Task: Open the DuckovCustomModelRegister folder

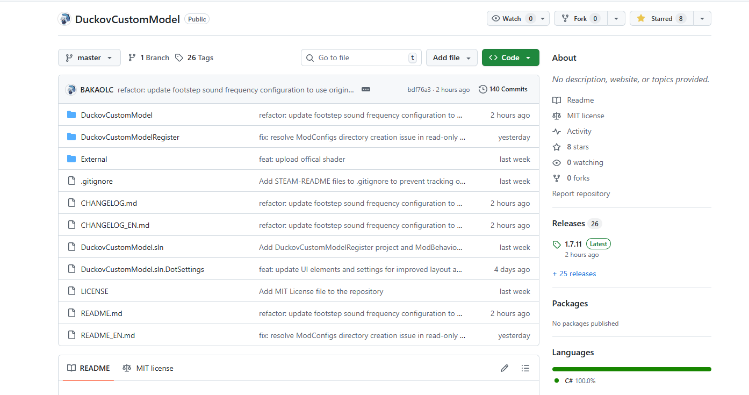Action: (130, 137)
